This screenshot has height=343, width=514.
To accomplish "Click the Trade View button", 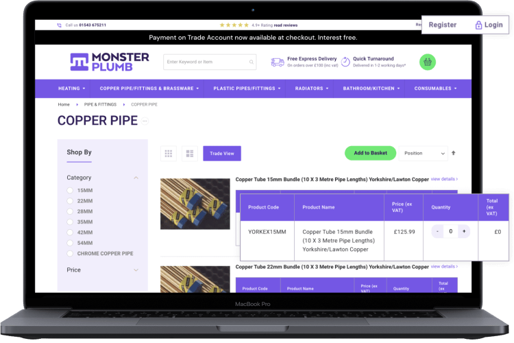I will tap(222, 153).
